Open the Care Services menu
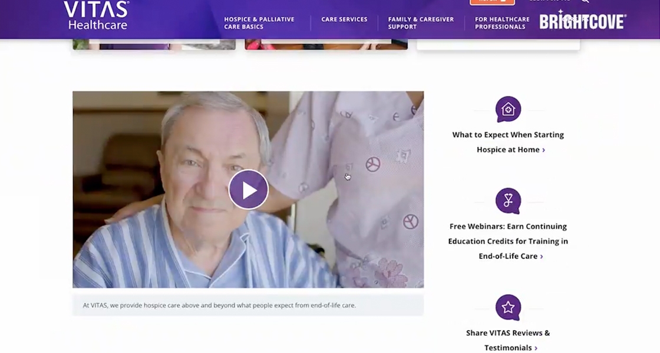 [x=344, y=19]
